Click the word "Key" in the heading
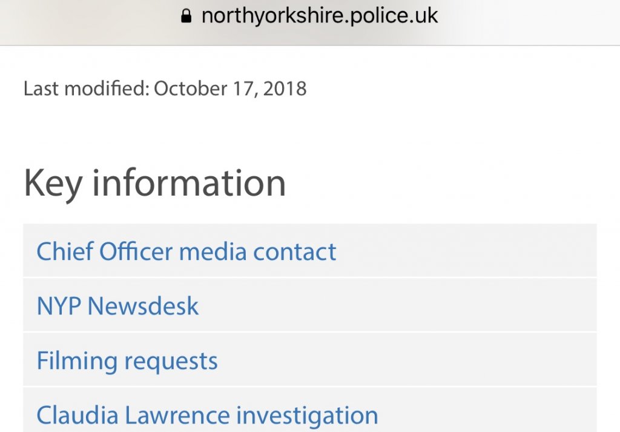 click(x=52, y=183)
